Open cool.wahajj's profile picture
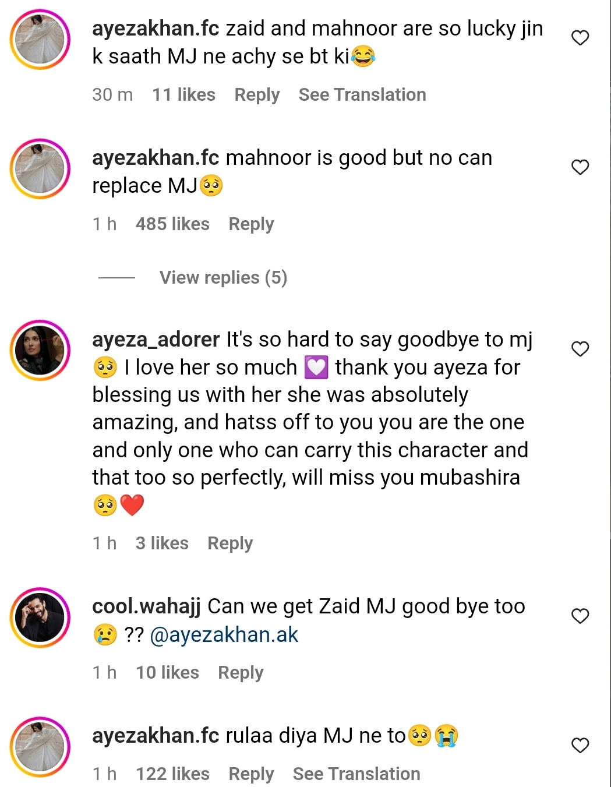This screenshot has width=611, height=787. click(40, 617)
